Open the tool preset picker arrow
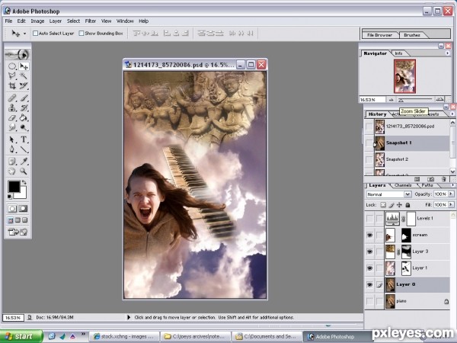Image resolution: width=457 pixels, height=343 pixels. point(24,34)
